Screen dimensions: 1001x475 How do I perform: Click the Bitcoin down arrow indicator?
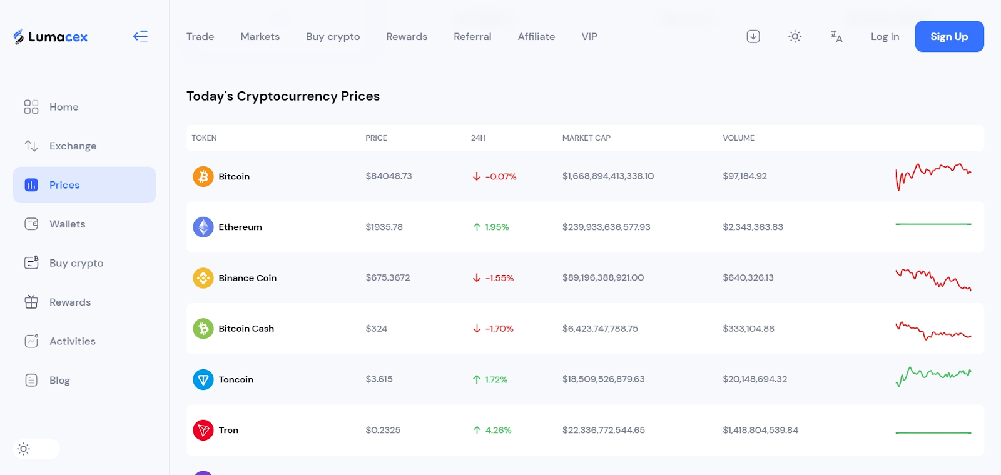pyautogui.click(x=477, y=176)
